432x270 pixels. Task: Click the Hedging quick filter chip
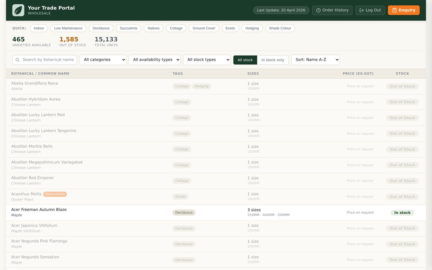point(252,28)
